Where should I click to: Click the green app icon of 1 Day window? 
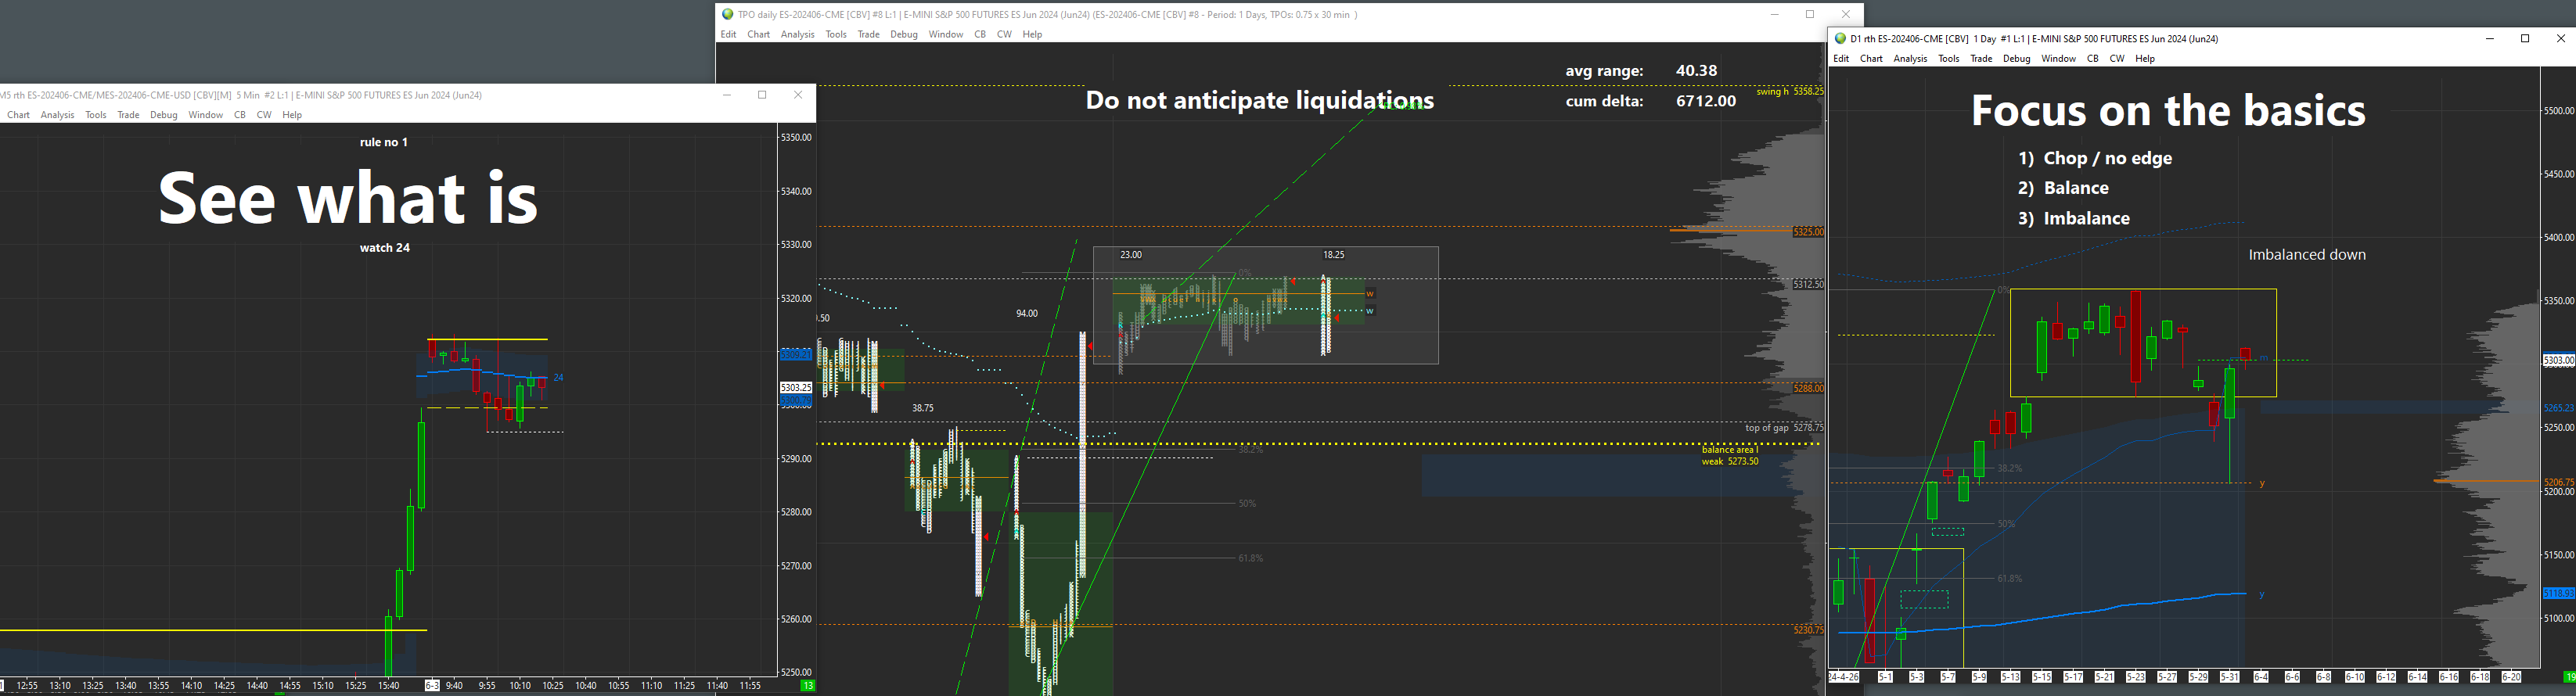1841,39
